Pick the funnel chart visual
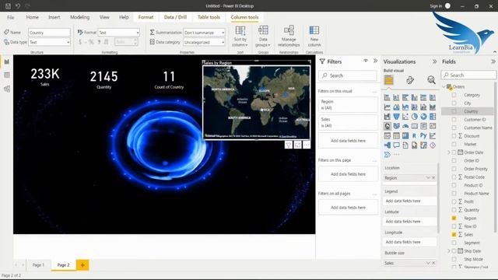498x280 pixels. (396, 117)
